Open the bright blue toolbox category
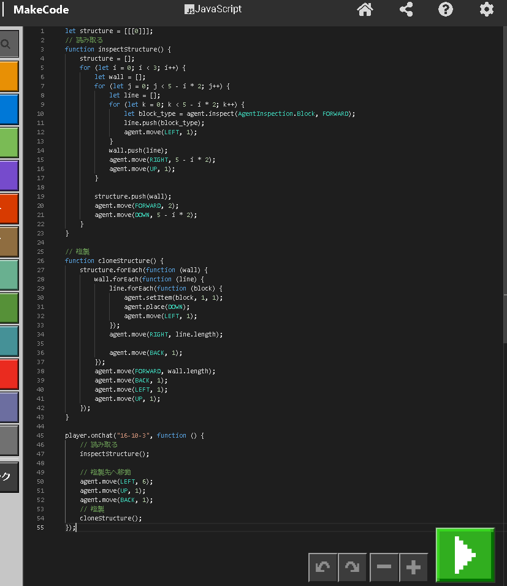Image resolution: width=507 pixels, height=586 pixels. click(x=9, y=109)
